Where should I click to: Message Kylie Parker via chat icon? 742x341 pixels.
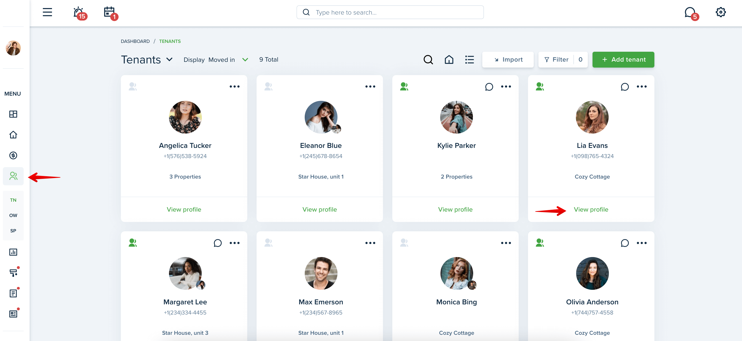tap(489, 87)
